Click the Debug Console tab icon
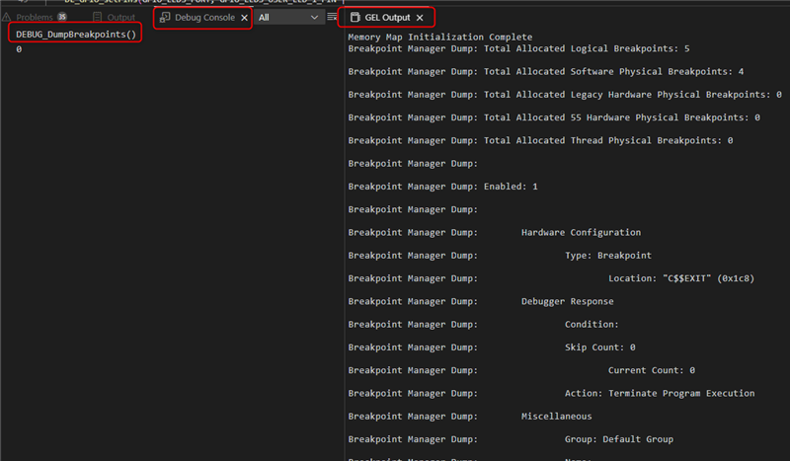790x461 pixels. click(x=165, y=17)
